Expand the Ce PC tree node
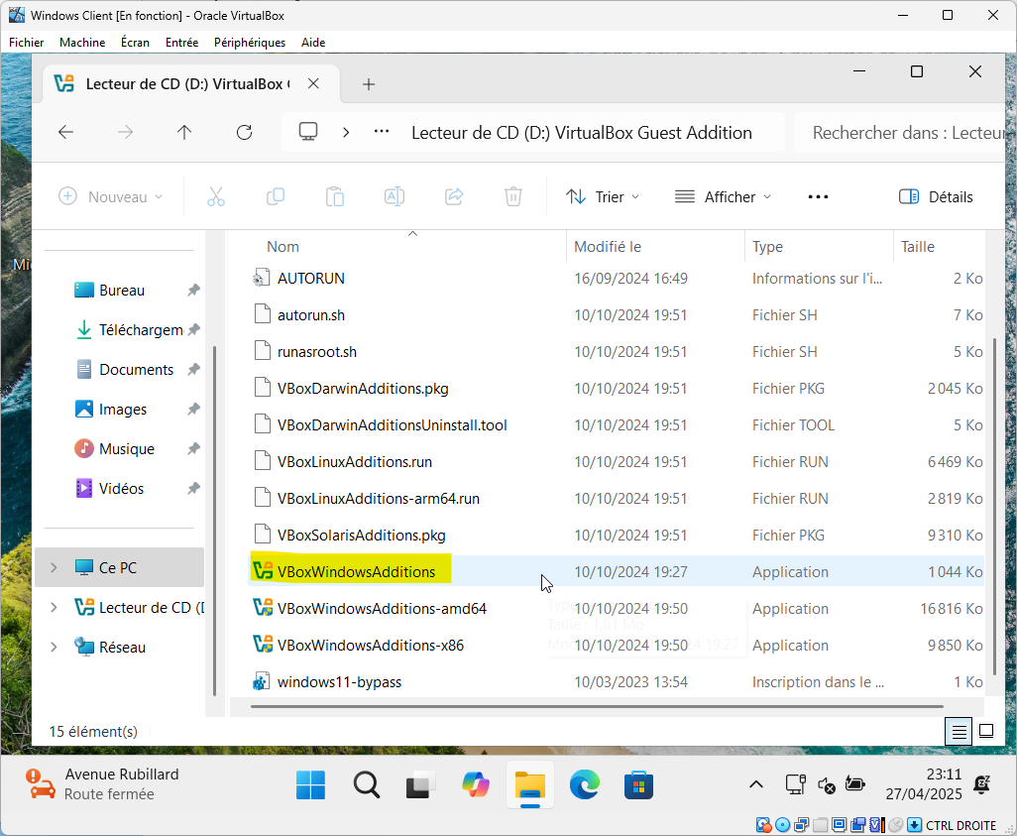Viewport: 1017px width, 836px height. [x=54, y=568]
